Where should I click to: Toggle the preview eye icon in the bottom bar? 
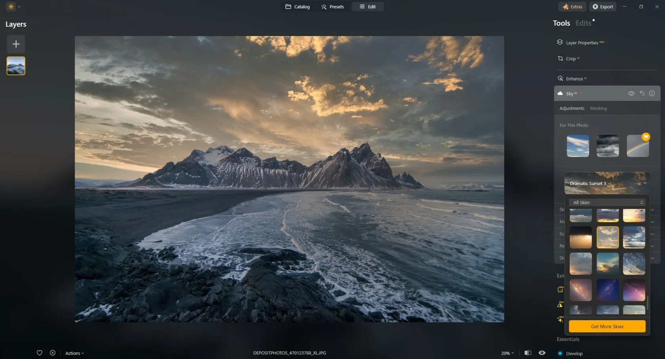pos(542,353)
